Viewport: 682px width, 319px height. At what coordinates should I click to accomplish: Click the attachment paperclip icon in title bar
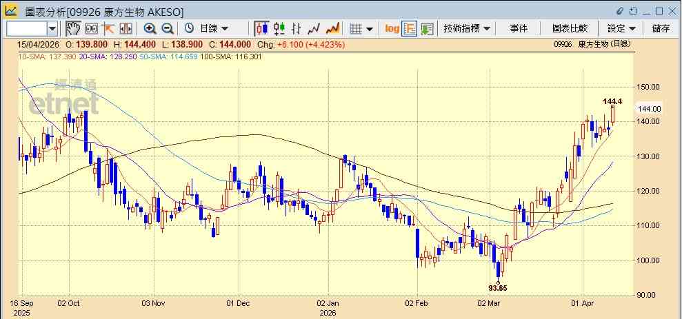click(620, 11)
